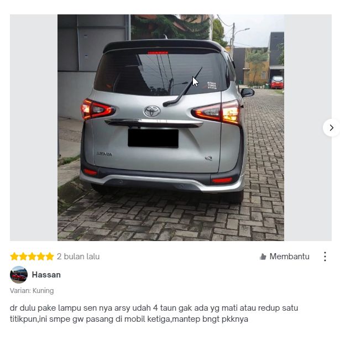Click the red car in photo background

coord(277,82)
